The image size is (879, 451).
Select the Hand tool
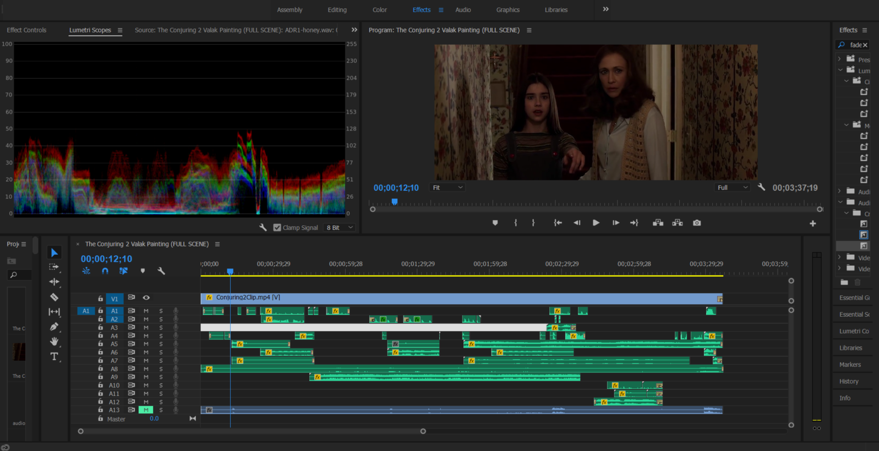[x=54, y=342]
